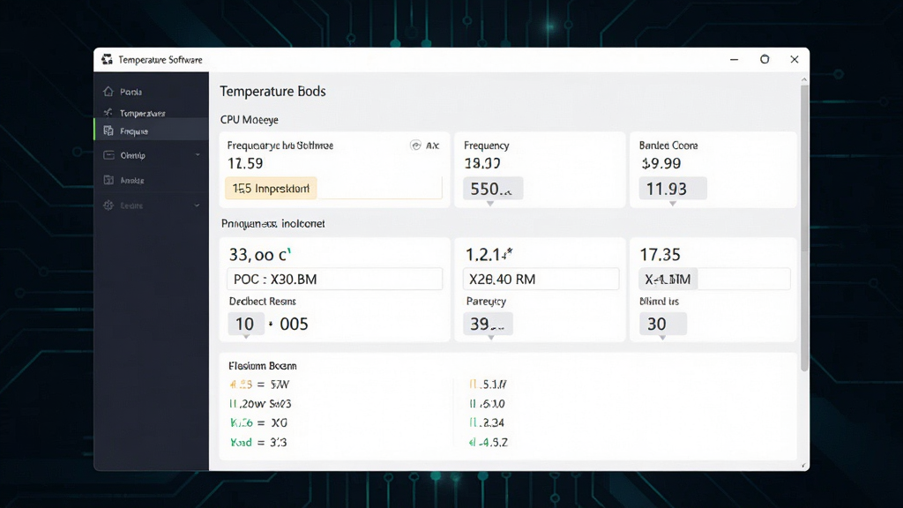Click the 'II.6.0.0' value
Image resolution: width=903 pixels, height=508 pixels.
click(487, 404)
